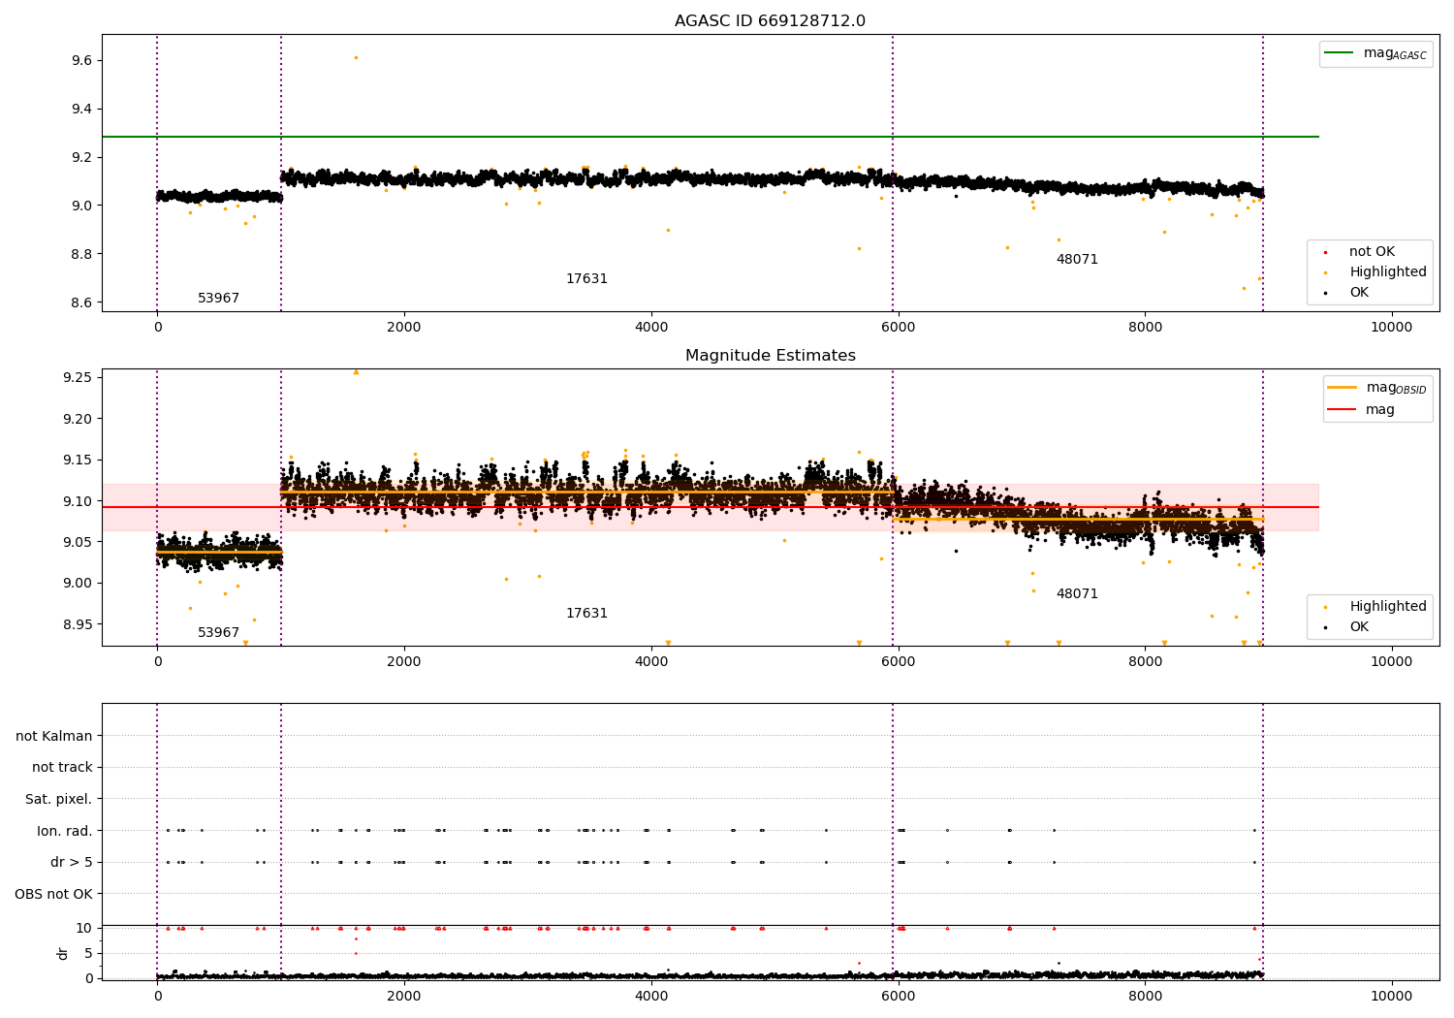1454x1018 pixels.
Task: Click the 'not Kalman' flag row label
Action: [54, 737]
